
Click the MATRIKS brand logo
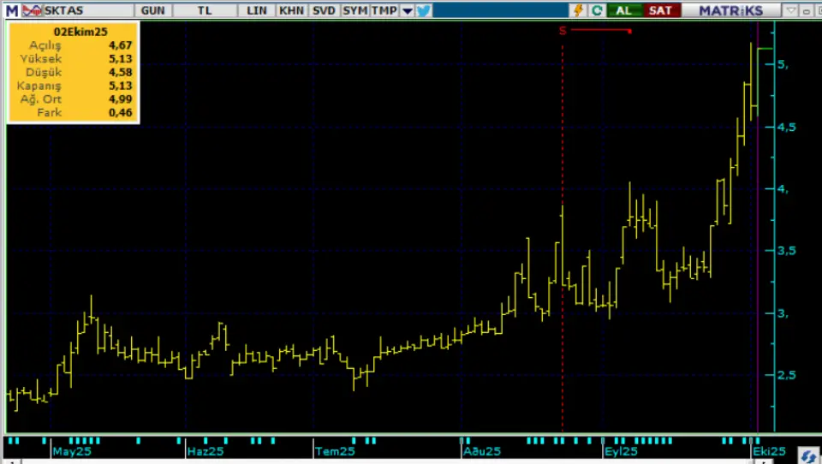(x=730, y=11)
